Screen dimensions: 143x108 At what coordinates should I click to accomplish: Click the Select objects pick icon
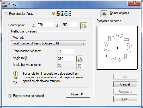pos(104,14)
